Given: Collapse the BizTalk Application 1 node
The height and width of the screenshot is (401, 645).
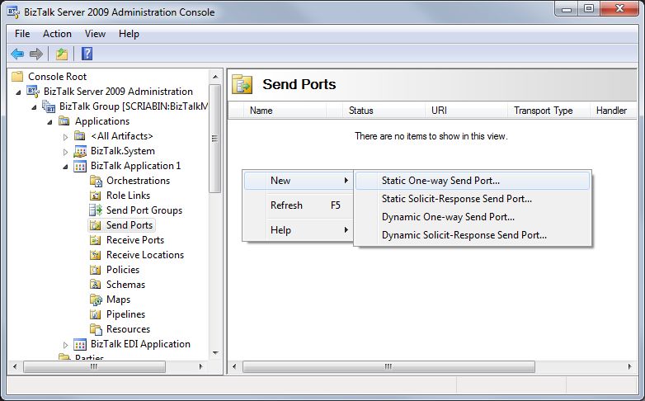Looking at the screenshot, I should (x=65, y=167).
